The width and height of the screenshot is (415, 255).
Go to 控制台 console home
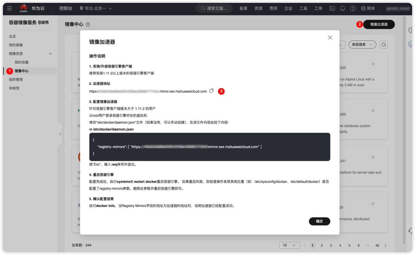[x=66, y=8]
